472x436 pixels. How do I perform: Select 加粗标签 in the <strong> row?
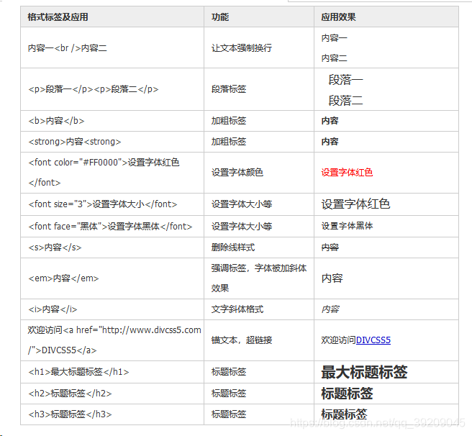pyautogui.click(x=229, y=142)
